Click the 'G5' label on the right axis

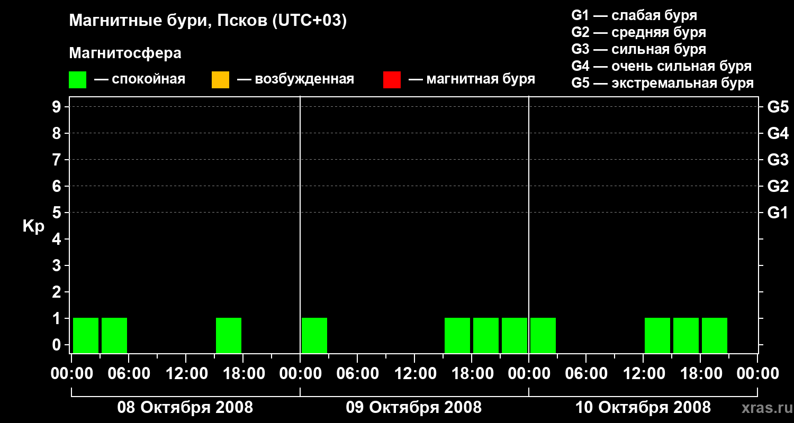click(x=778, y=107)
